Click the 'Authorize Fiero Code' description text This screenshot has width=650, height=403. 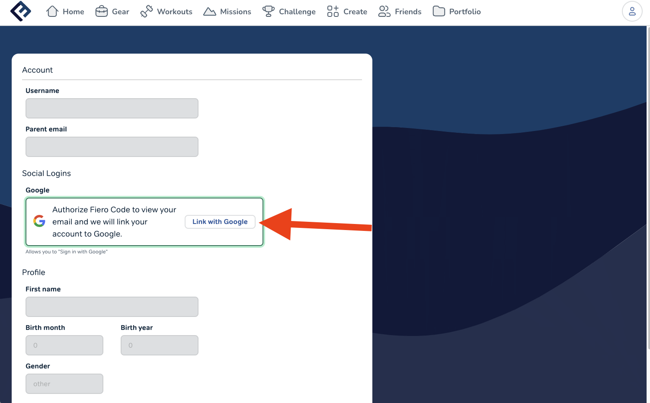(114, 222)
